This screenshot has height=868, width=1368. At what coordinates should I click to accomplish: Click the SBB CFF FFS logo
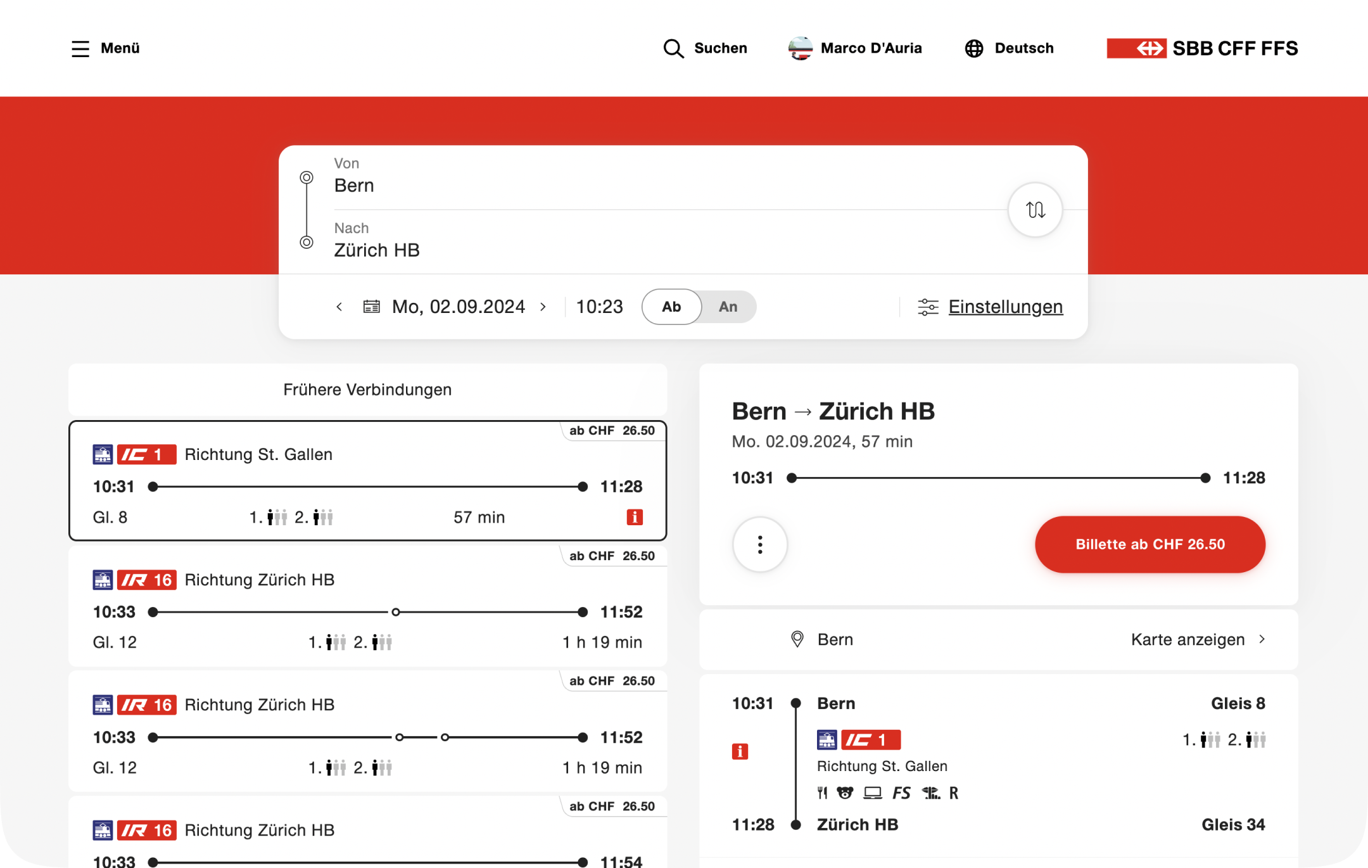pyautogui.click(x=1202, y=49)
